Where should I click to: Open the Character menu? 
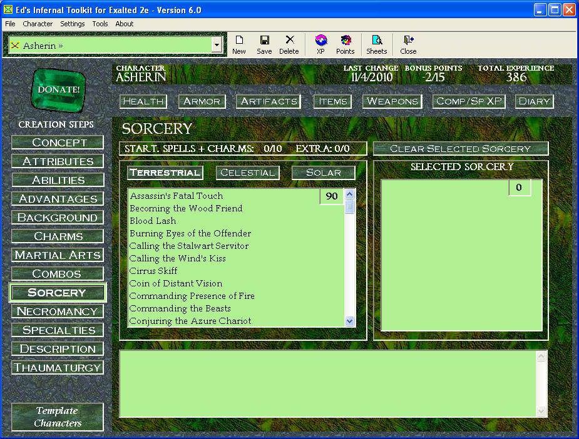tap(38, 24)
